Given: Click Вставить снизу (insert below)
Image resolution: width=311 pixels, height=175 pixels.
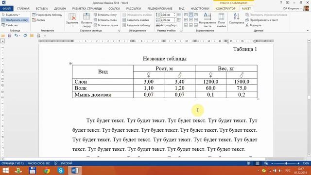Looking at the screenshot, I should (105, 15).
